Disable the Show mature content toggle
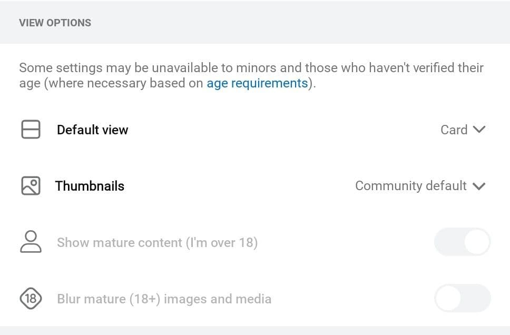 (x=462, y=242)
